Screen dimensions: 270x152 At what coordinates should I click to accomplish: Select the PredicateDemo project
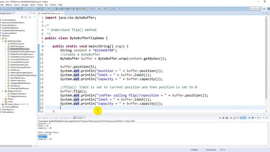(x=8, y=112)
